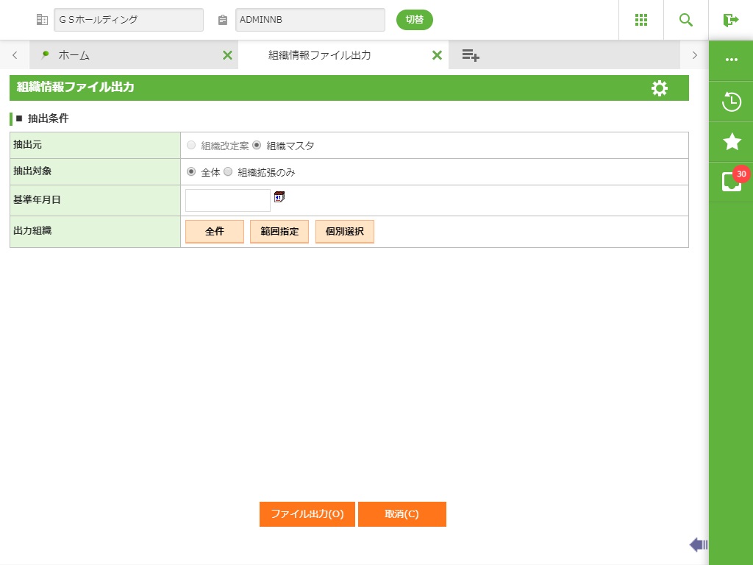Click the ファイル出力(O) button
Viewport: 753px width, 565px height.
pyautogui.click(x=307, y=514)
